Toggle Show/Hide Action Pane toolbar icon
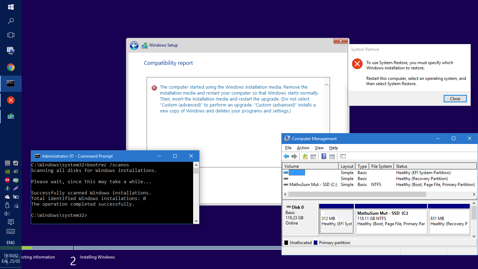This screenshot has height=269, width=478. tap(332, 156)
